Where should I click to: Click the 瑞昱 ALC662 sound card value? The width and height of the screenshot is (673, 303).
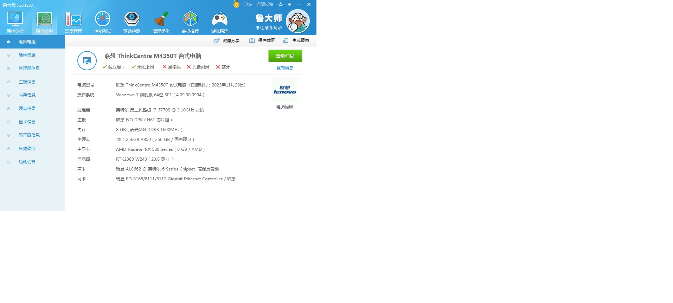tap(167, 169)
